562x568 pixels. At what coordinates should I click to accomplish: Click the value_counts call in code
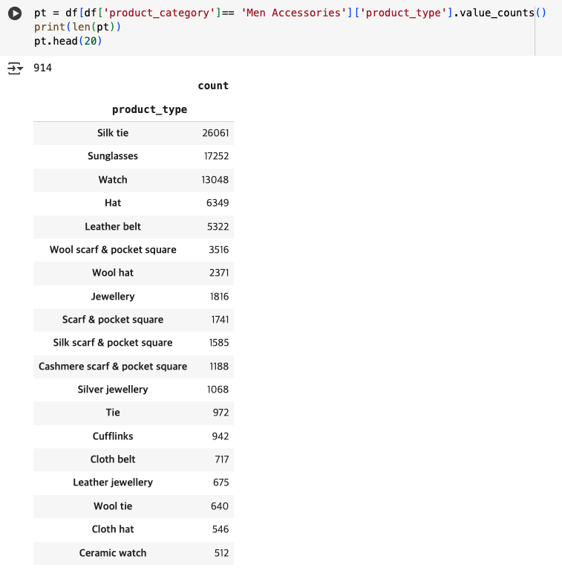(503, 13)
